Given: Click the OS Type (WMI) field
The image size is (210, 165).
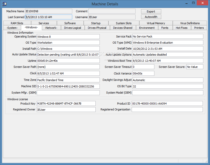Looking at the screenshot, I should tap(168, 43).
